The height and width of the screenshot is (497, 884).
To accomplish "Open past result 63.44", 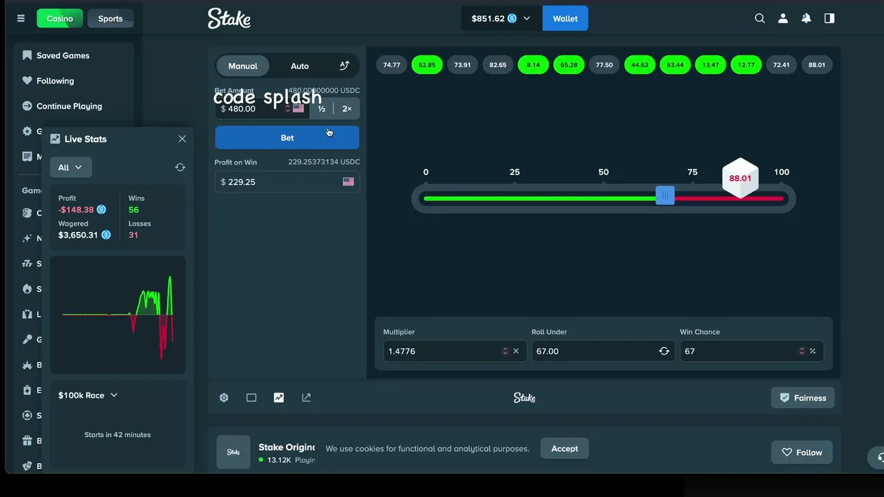I will click(x=675, y=65).
